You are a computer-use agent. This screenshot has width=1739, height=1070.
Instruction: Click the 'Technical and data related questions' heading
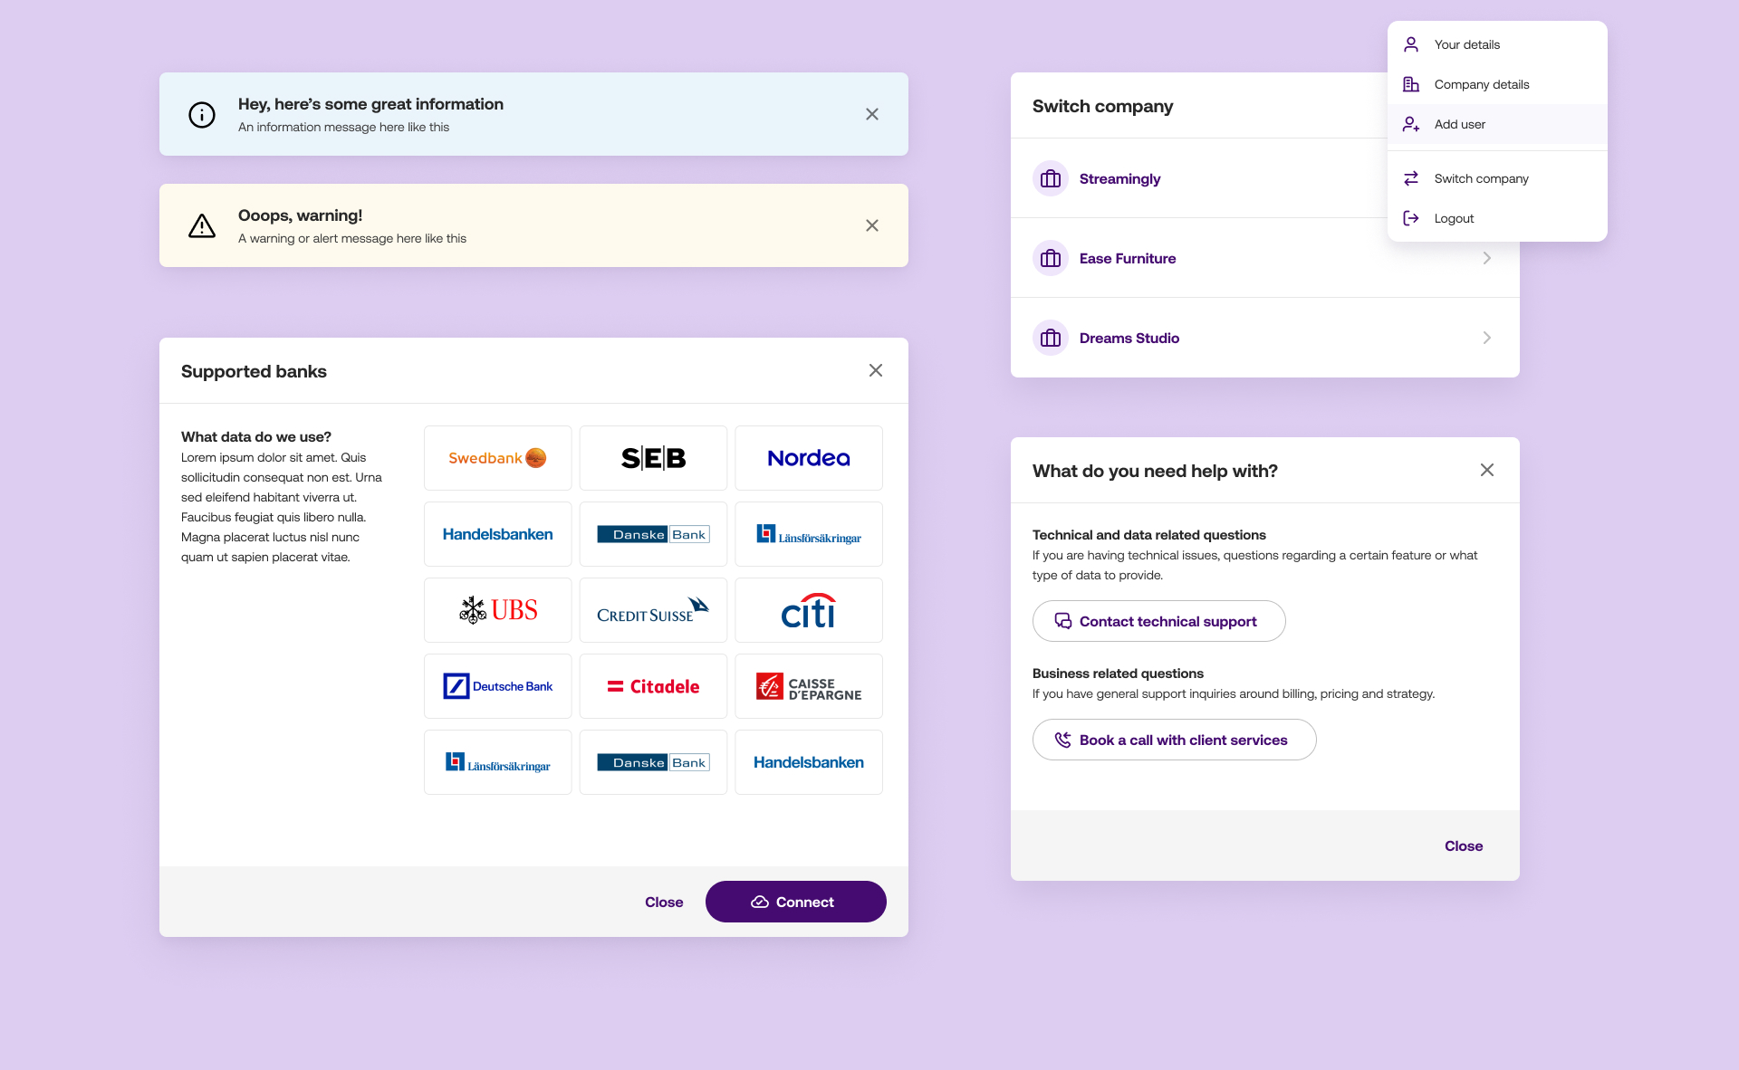pyautogui.click(x=1149, y=535)
